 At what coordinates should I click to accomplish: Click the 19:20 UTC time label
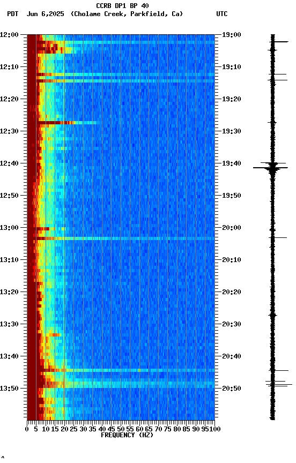[232, 99]
